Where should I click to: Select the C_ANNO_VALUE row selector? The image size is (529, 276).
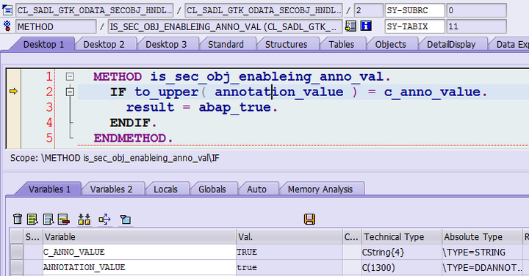[x=16, y=252]
